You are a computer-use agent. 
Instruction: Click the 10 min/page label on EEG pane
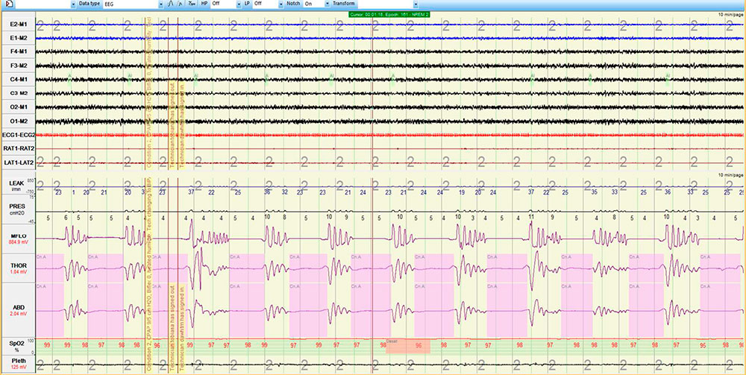(x=731, y=15)
